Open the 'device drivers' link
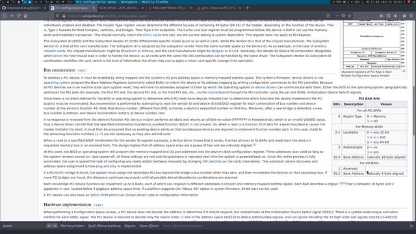 click(x=266, y=87)
